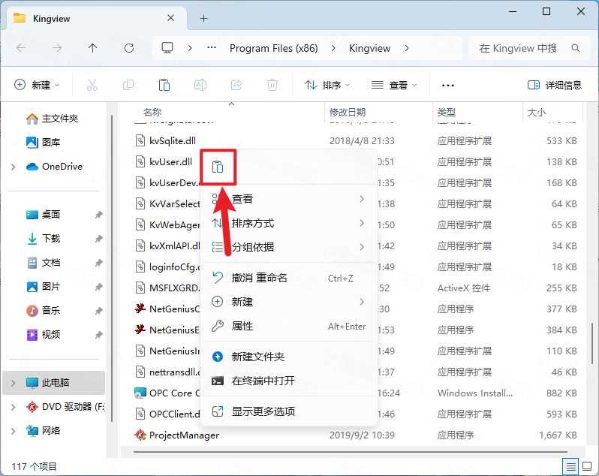This screenshot has height=476, width=599.
Task: Sort by 类型 column header
Action: [446, 113]
